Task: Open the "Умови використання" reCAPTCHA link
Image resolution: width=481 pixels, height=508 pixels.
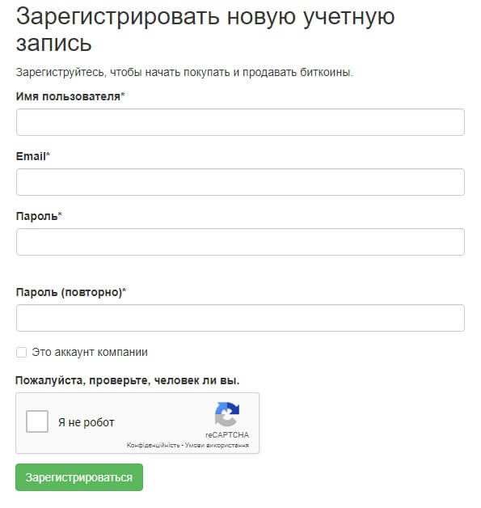Action: point(217,445)
